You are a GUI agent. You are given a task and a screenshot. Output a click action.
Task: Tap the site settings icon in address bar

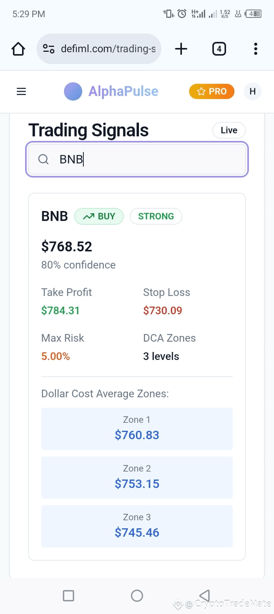coord(49,49)
